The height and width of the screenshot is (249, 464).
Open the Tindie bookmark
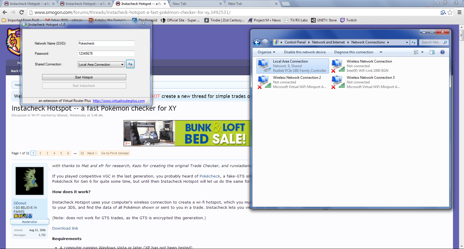[x=224, y=20]
